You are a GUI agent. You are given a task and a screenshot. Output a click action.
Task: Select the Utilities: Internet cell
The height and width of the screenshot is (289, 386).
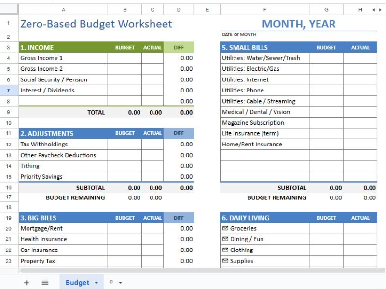(x=264, y=79)
